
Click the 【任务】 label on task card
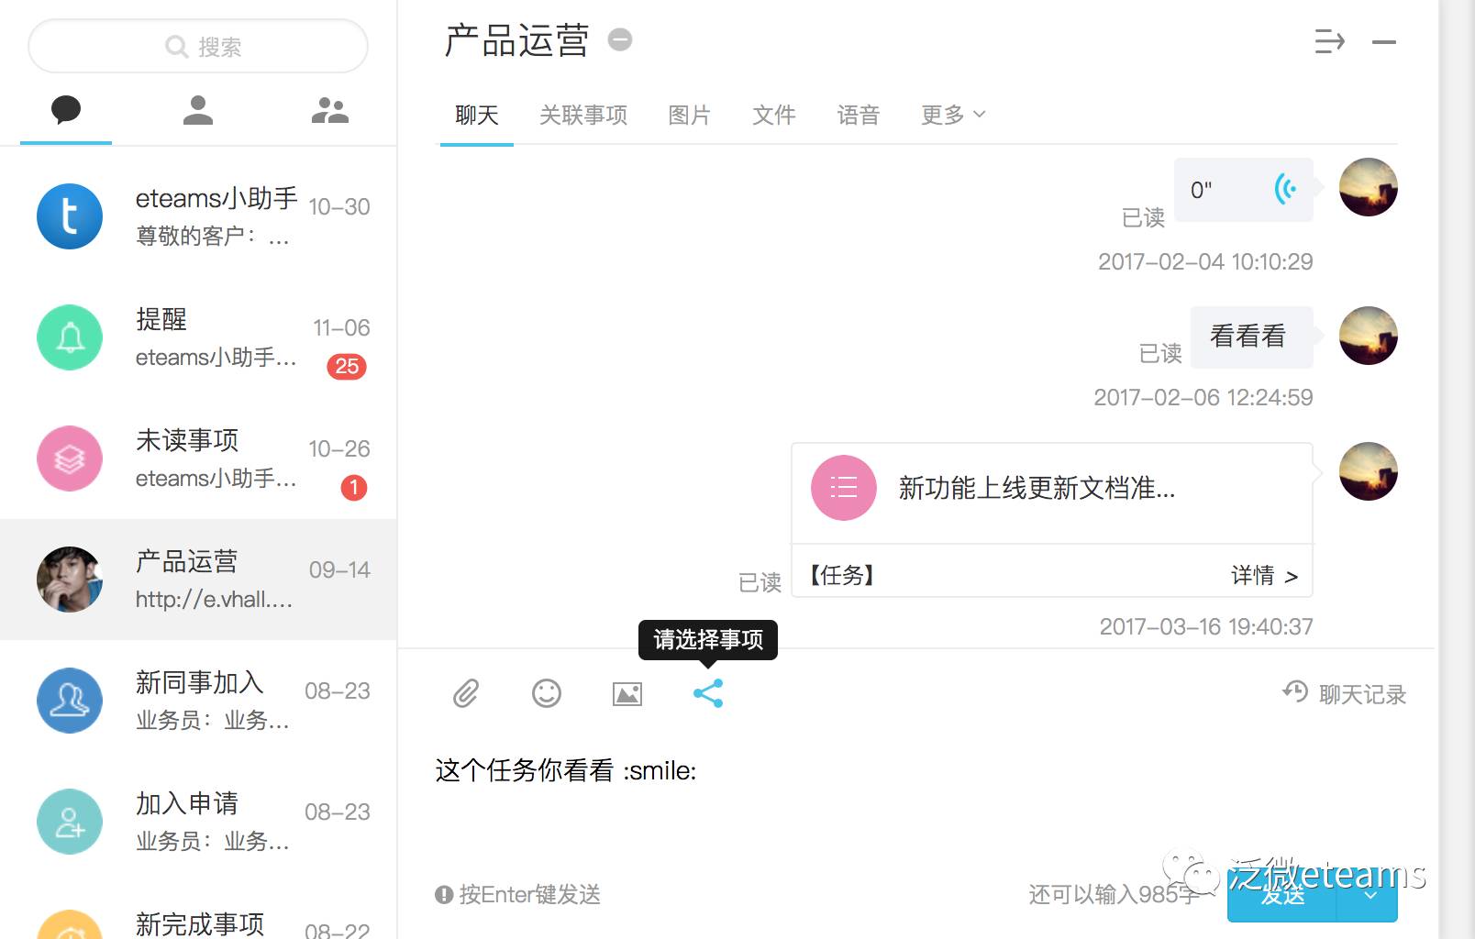842,575
